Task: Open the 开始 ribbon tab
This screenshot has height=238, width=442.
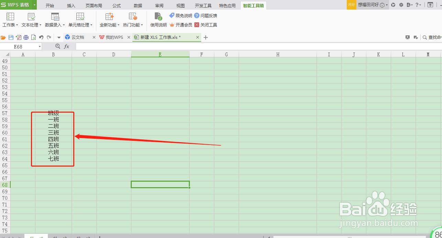Action: click(x=50, y=5)
